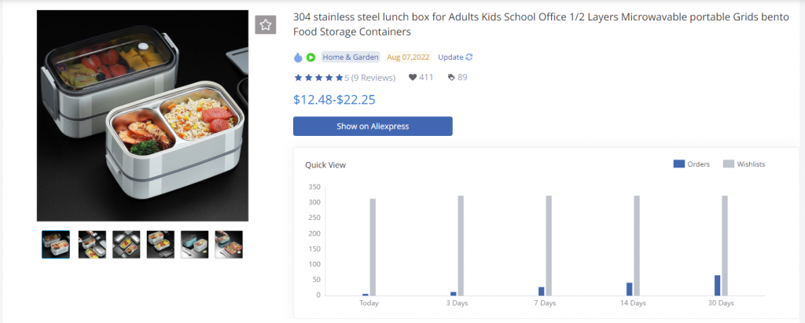
Task: Toggle the Orders legend in chart
Action: click(692, 163)
